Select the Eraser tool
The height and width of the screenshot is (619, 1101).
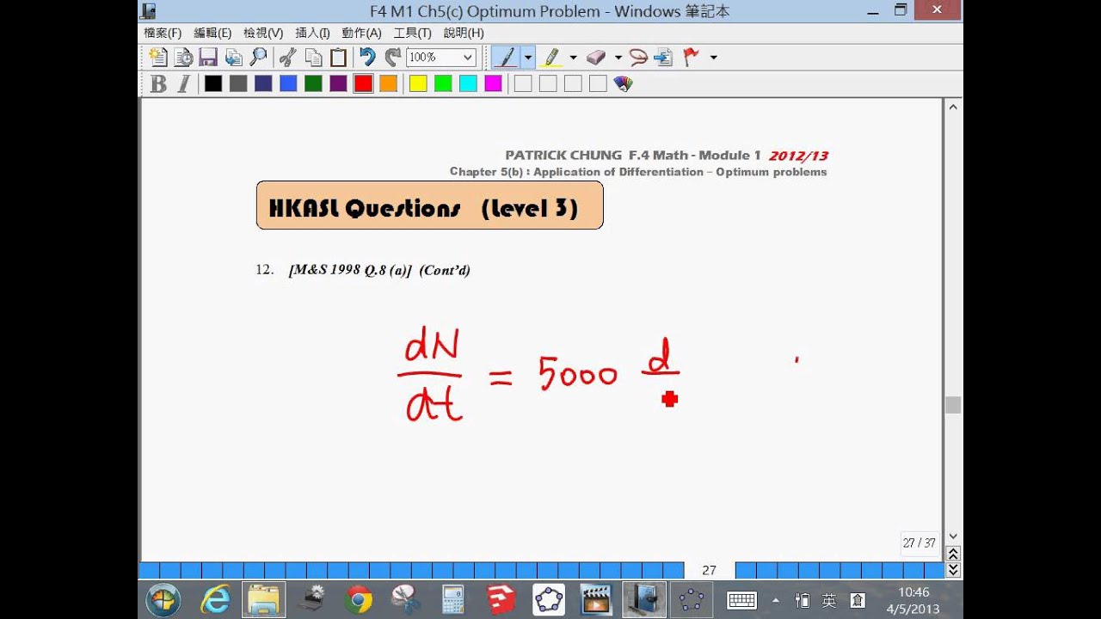596,58
